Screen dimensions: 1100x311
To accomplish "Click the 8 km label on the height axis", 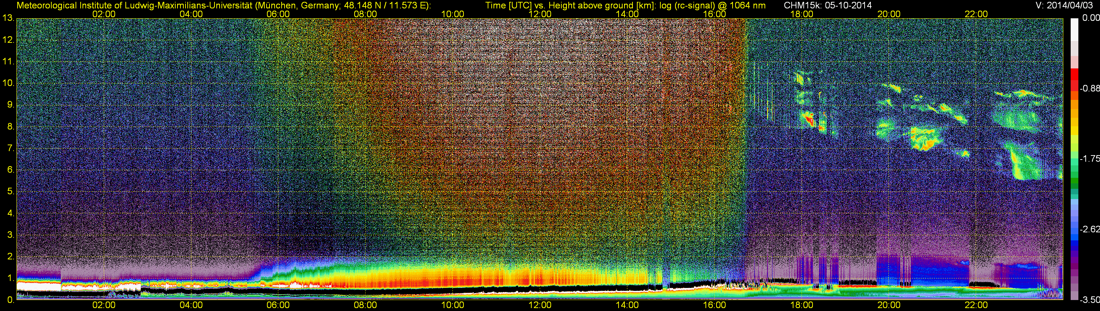I will 10,127.
